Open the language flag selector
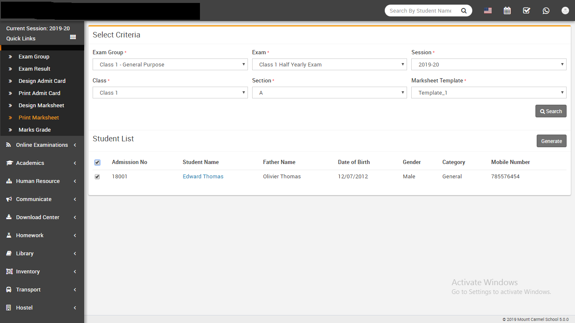This screenshot has width=575, height=323. click(488, 11)
